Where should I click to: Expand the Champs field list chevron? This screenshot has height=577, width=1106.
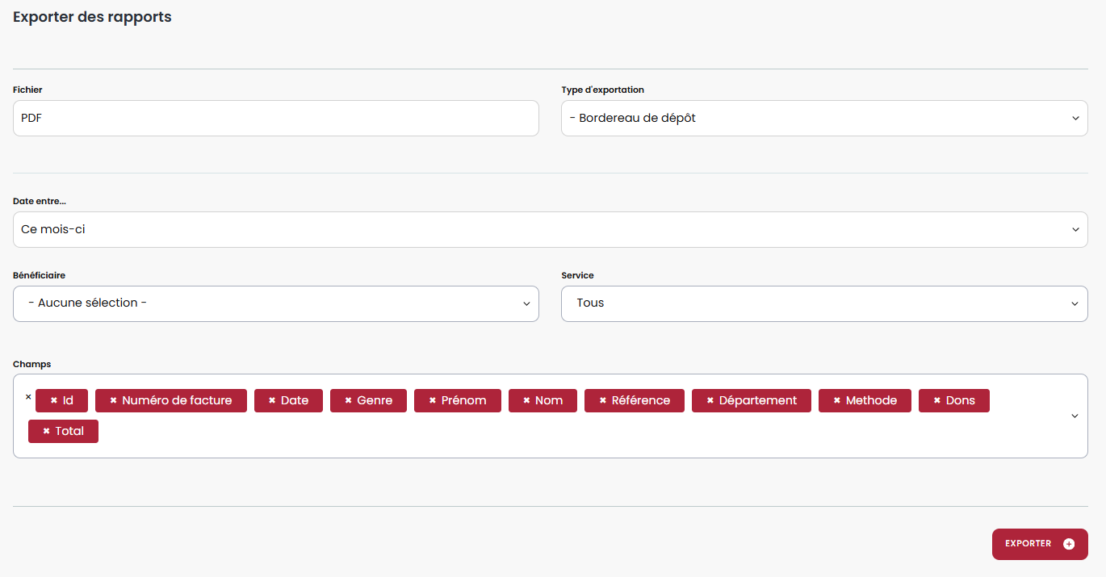[x=1075, y=416]
